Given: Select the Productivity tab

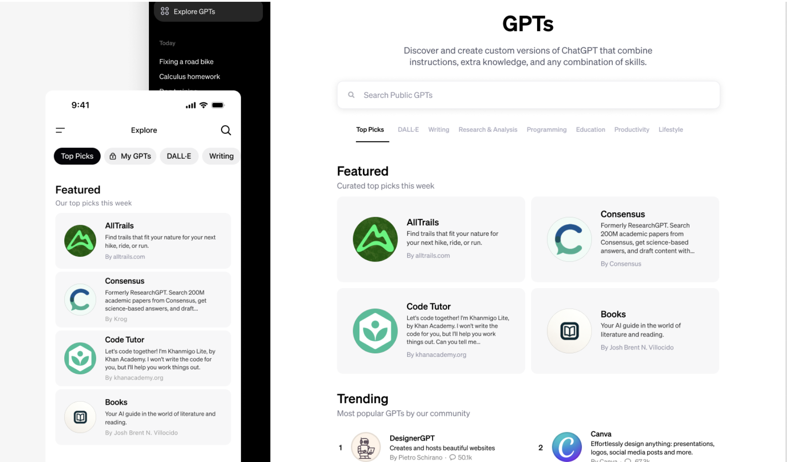Looking at the screenshot, I should click(x=631, y=129).
